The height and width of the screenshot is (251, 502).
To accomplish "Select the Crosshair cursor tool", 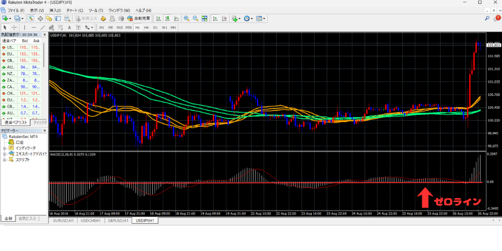I will 14,27.
